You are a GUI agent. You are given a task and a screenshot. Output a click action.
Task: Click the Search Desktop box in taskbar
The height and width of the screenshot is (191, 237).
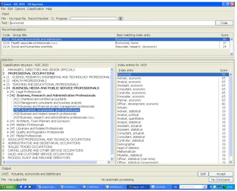tap(191, 187)
